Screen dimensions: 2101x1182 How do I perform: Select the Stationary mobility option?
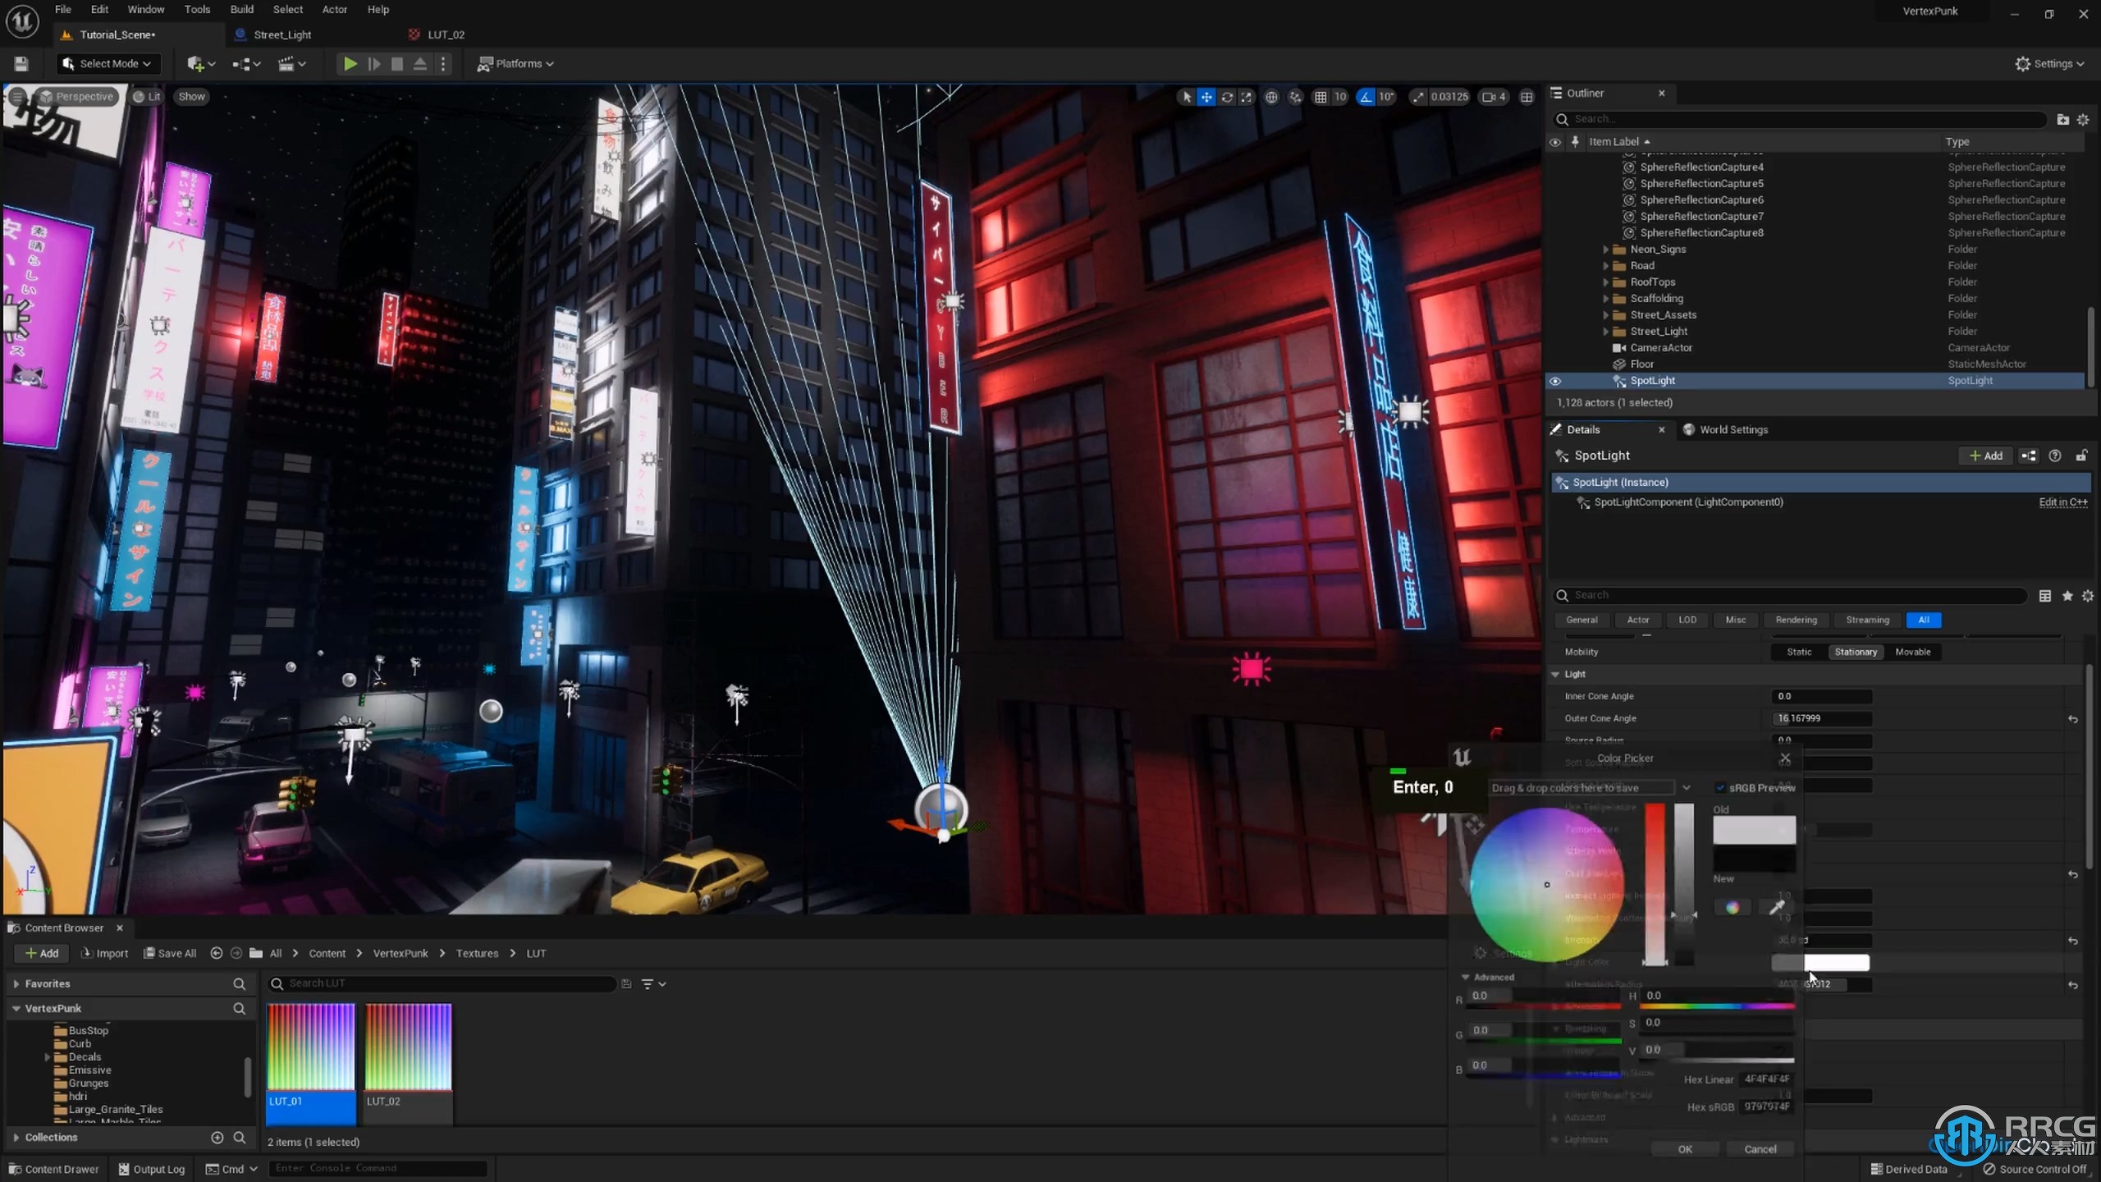pyautogui.click(x=1857, y=651)
